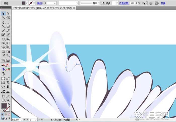Screen dimensions: 176x122
Task: Activate the Lasso tool
Action: (x=8, y=18)
